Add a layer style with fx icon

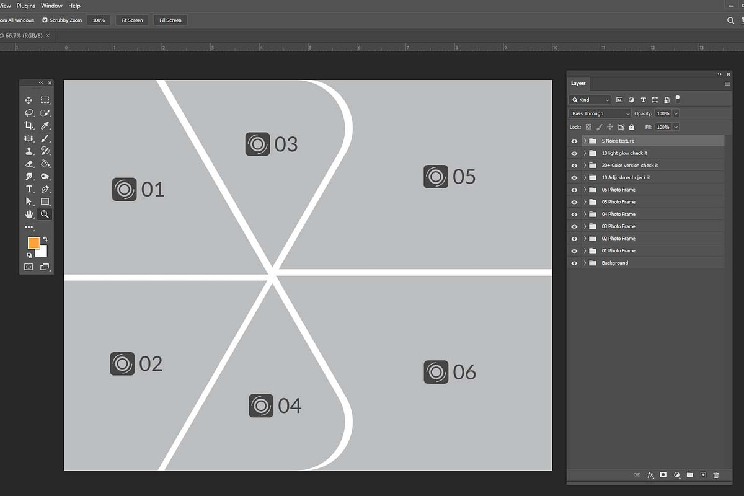pyautogui.click(x=651, y=475)
